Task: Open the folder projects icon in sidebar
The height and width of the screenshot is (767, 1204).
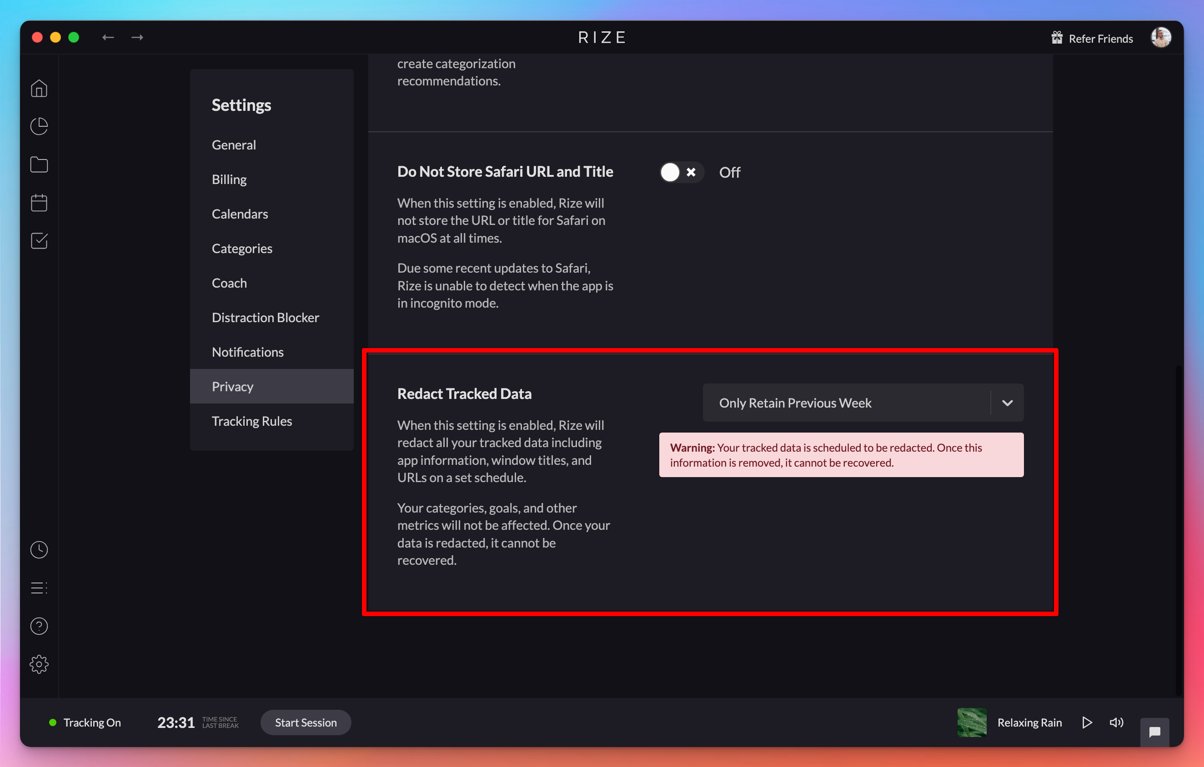Action: [x=39, y=164]
